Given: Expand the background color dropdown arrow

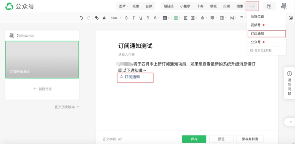Looking at the screenshot, I should (169, 18).
